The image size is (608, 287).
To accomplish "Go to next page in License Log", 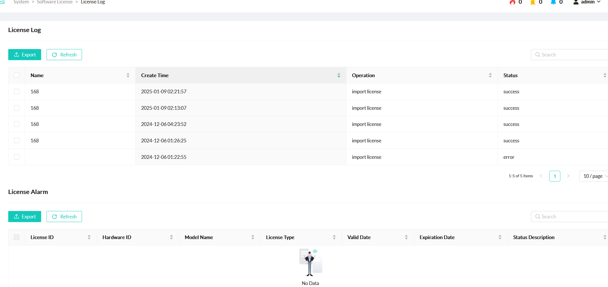I will tap(568, 176).
